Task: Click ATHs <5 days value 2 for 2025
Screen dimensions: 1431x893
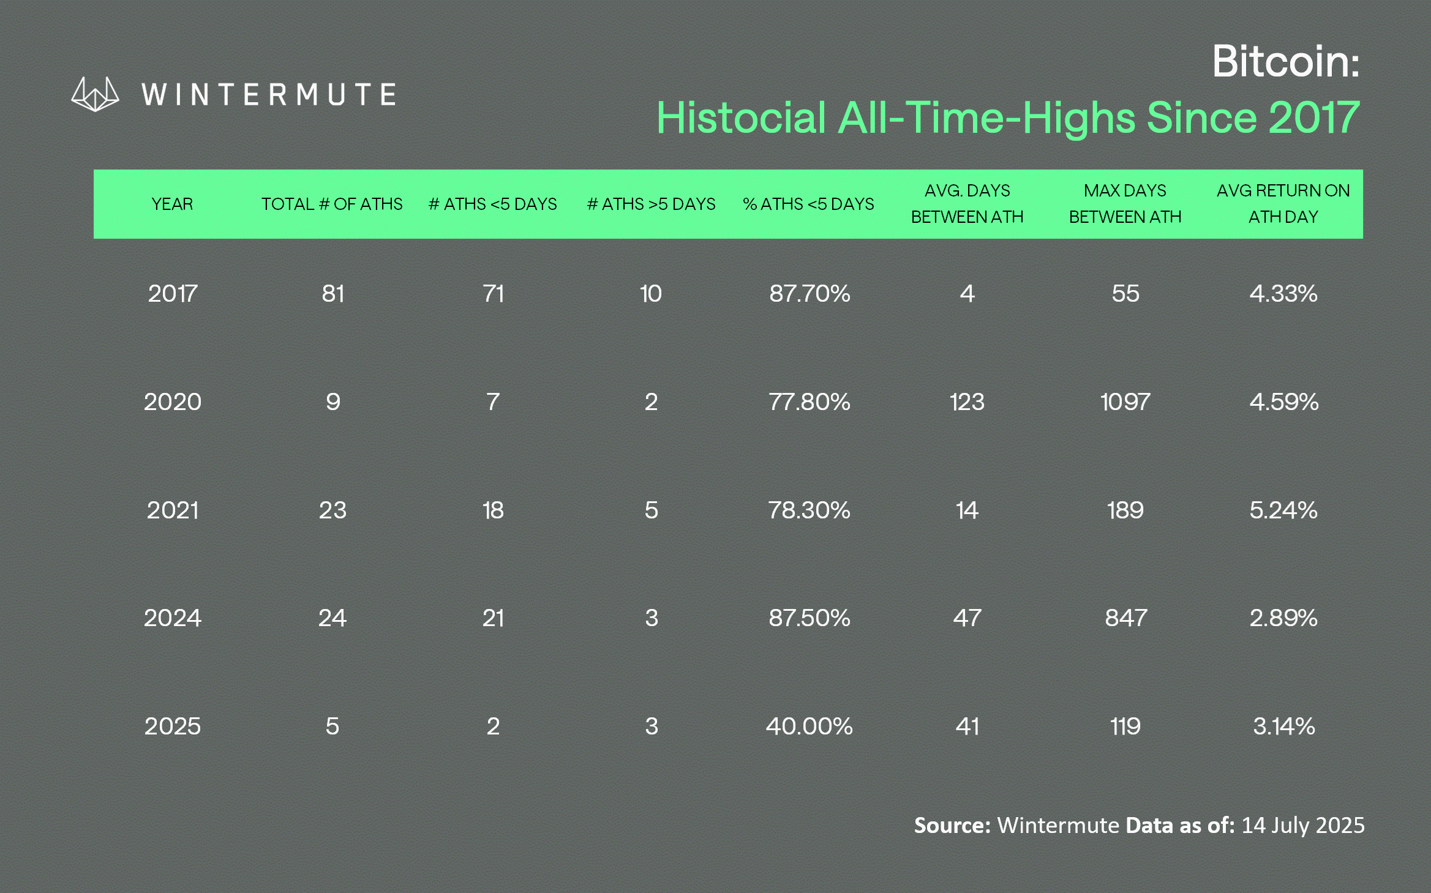Action: coord(493,727)
